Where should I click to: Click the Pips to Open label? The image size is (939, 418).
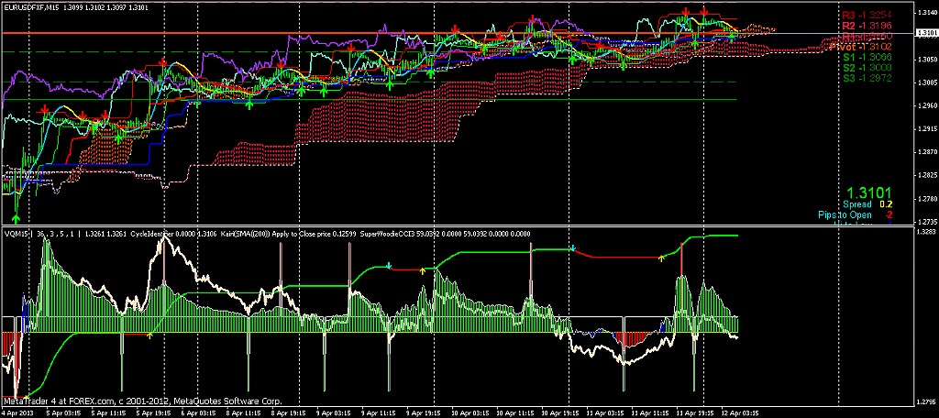click(844, 214)
